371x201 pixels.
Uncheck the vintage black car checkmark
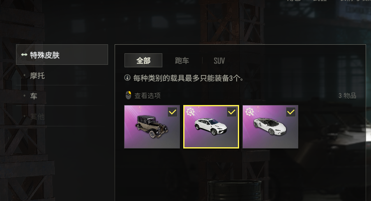coord(173,112)
